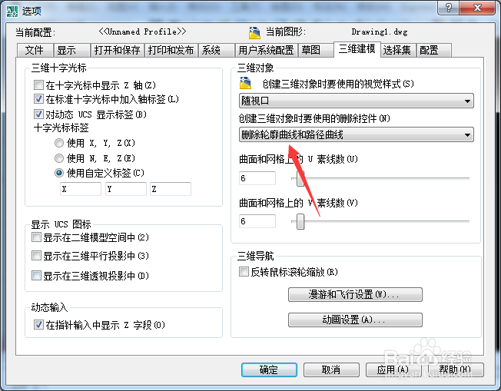The height and width of the screenshot is (391, 501).
Task: Click the question mark help icon in title bar
Action: click(x=448, y=8)
